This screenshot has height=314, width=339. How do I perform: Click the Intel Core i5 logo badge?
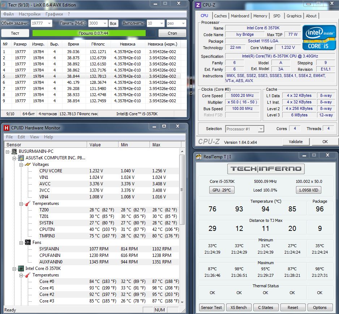tap(319, 38)
